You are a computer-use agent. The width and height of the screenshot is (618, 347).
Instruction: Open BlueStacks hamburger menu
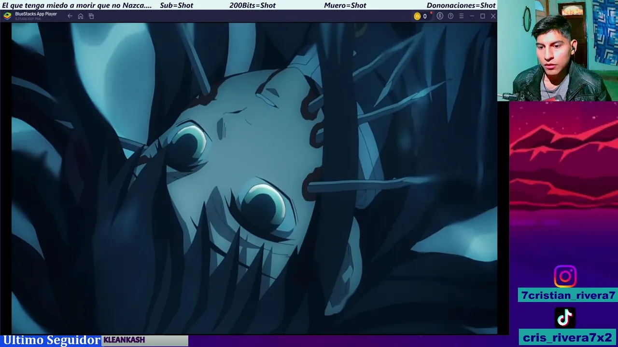click(461, 16)
